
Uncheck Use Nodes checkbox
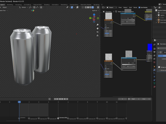(x=139, y=7)
